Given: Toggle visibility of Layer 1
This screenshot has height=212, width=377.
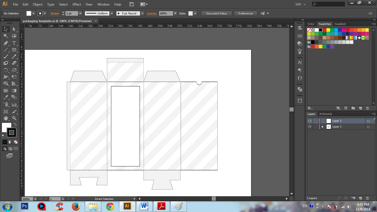Looking at the screenshot, I should tap(310, 127).
